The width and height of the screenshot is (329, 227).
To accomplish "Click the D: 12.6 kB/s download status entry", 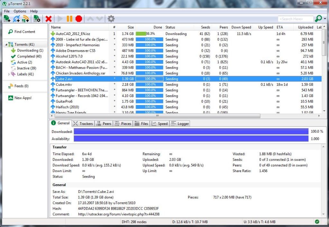I will tap(190, 222).
